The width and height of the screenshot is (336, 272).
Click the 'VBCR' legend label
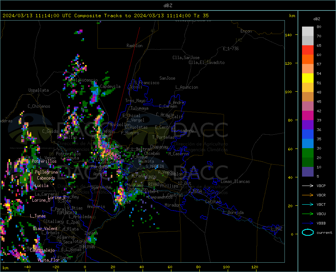click(x=321, y=195)
